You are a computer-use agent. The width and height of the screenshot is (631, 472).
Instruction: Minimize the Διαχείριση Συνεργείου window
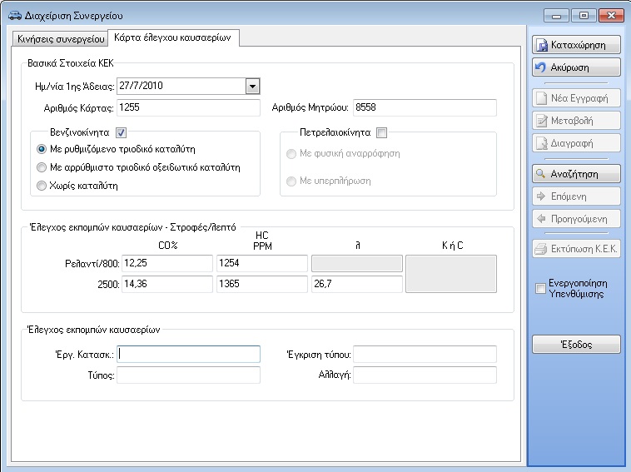(x=557, y=16)
